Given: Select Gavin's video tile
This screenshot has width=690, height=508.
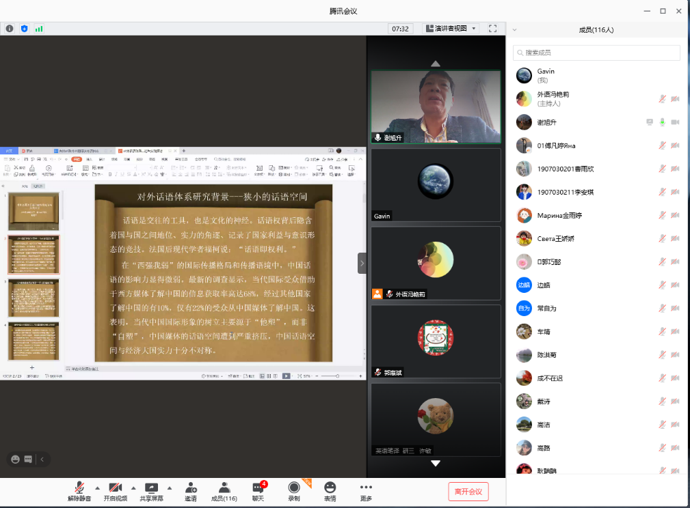Looking at the screenshot, I should (436, 185).
